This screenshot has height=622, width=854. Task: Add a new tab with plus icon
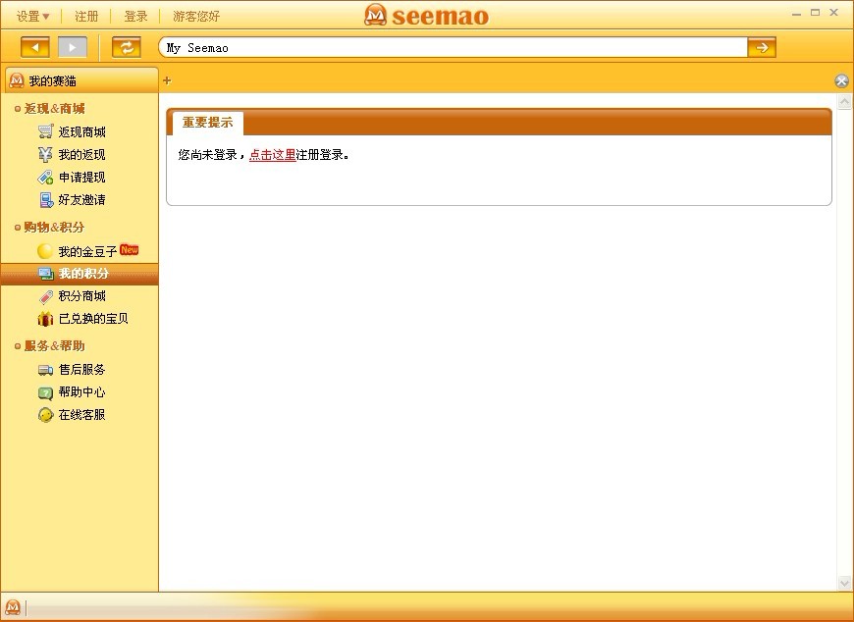[167, 80]
